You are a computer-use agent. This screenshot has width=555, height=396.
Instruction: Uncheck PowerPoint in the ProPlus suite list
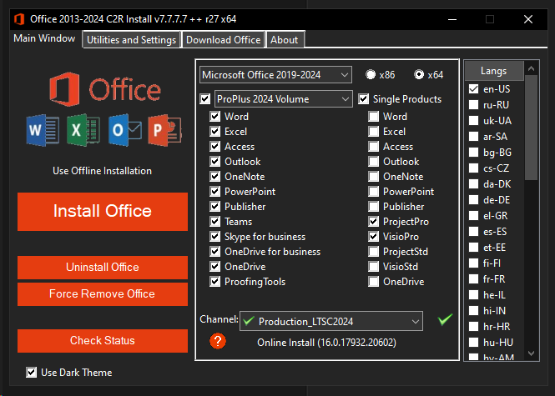coord(214,192)
